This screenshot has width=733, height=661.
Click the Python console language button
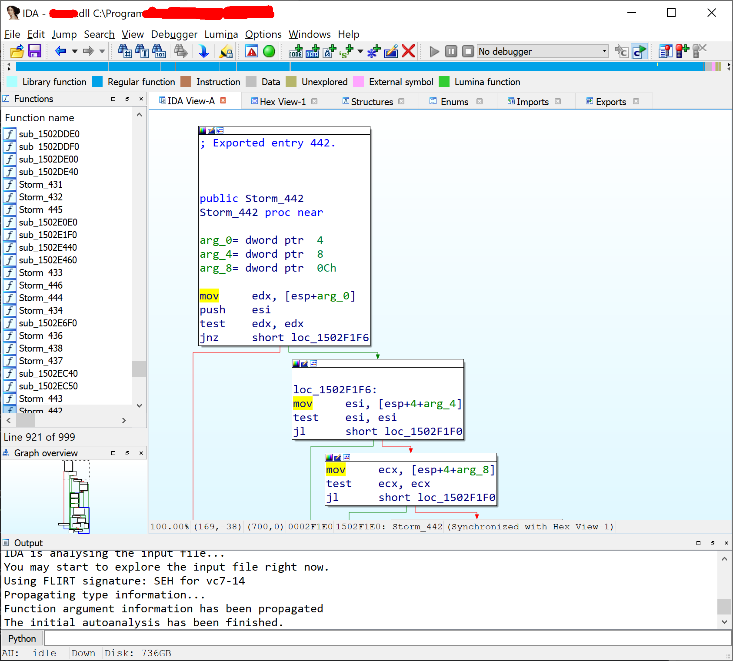tap(22, 638)
